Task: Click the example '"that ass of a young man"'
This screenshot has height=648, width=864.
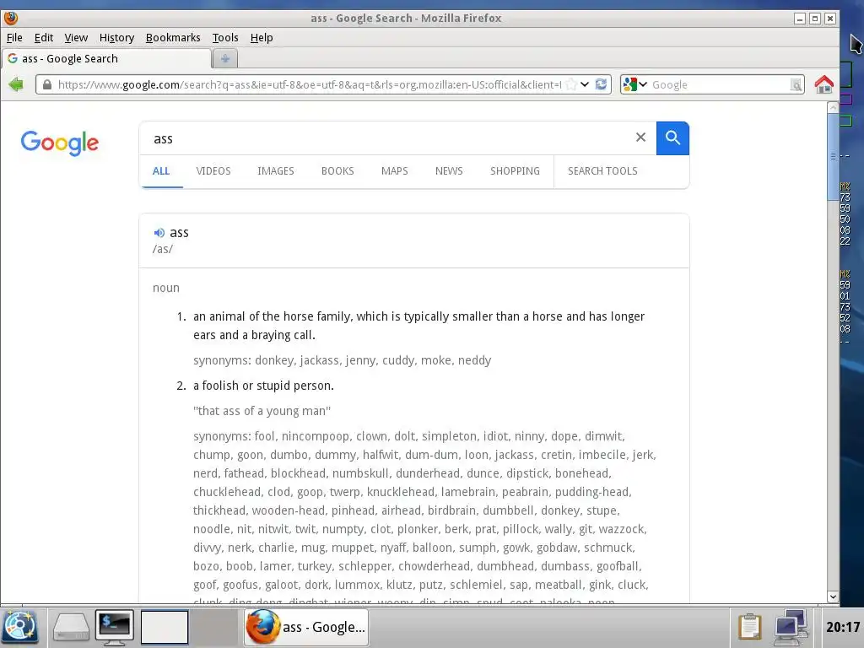Action: pyautogui.click(x=262, y=411)
